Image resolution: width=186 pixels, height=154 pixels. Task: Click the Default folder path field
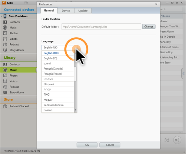tap(101, 27)
